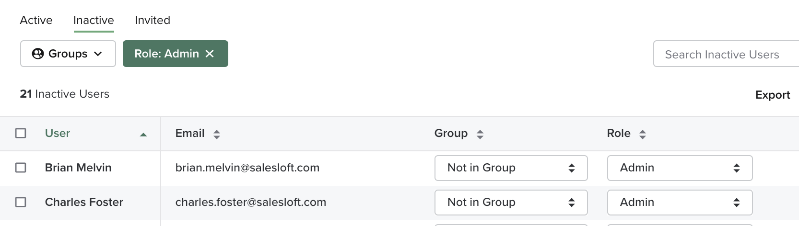Click the Export button
This screenshot has width=799, height=226.
click(772, 95)
